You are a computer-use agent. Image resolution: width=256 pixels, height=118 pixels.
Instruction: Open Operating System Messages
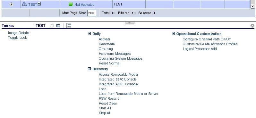pos(121,58)
